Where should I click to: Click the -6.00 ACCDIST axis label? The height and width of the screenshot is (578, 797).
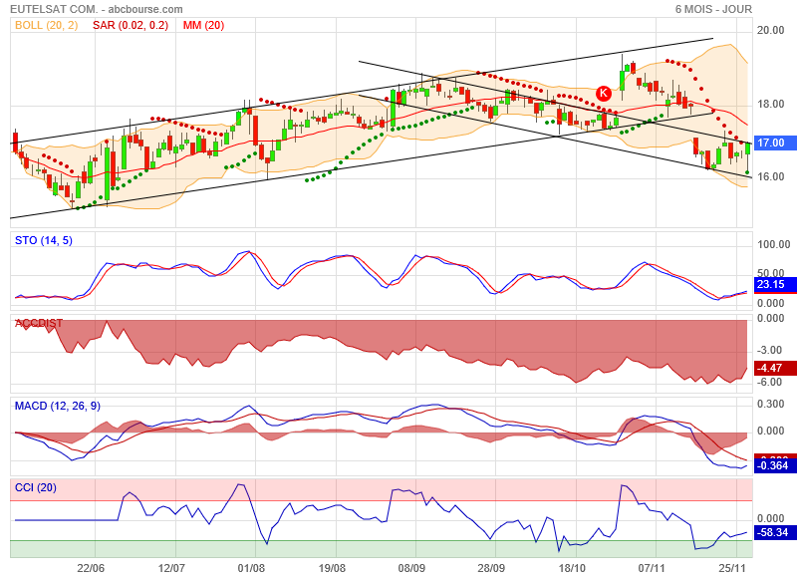[770, 382]
